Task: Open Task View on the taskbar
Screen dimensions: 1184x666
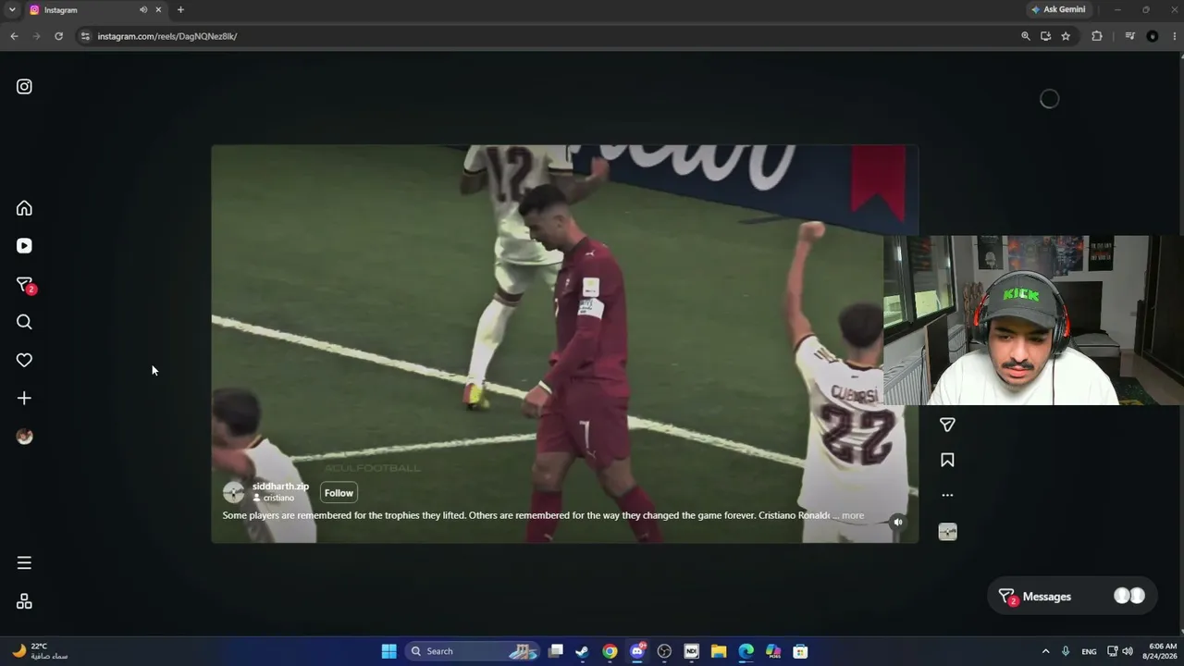Action: click(556, 651)
